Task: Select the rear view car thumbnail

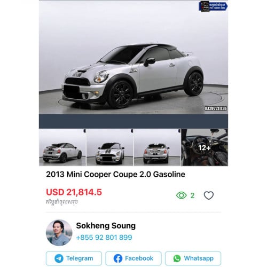Action: (157, 147)
